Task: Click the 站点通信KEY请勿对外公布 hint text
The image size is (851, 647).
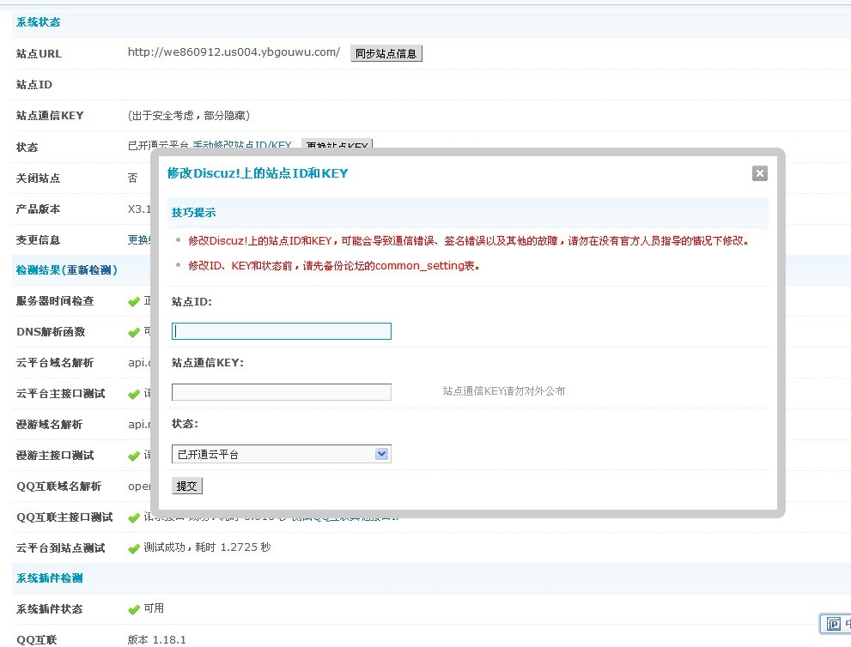Action: pos(504,391)
